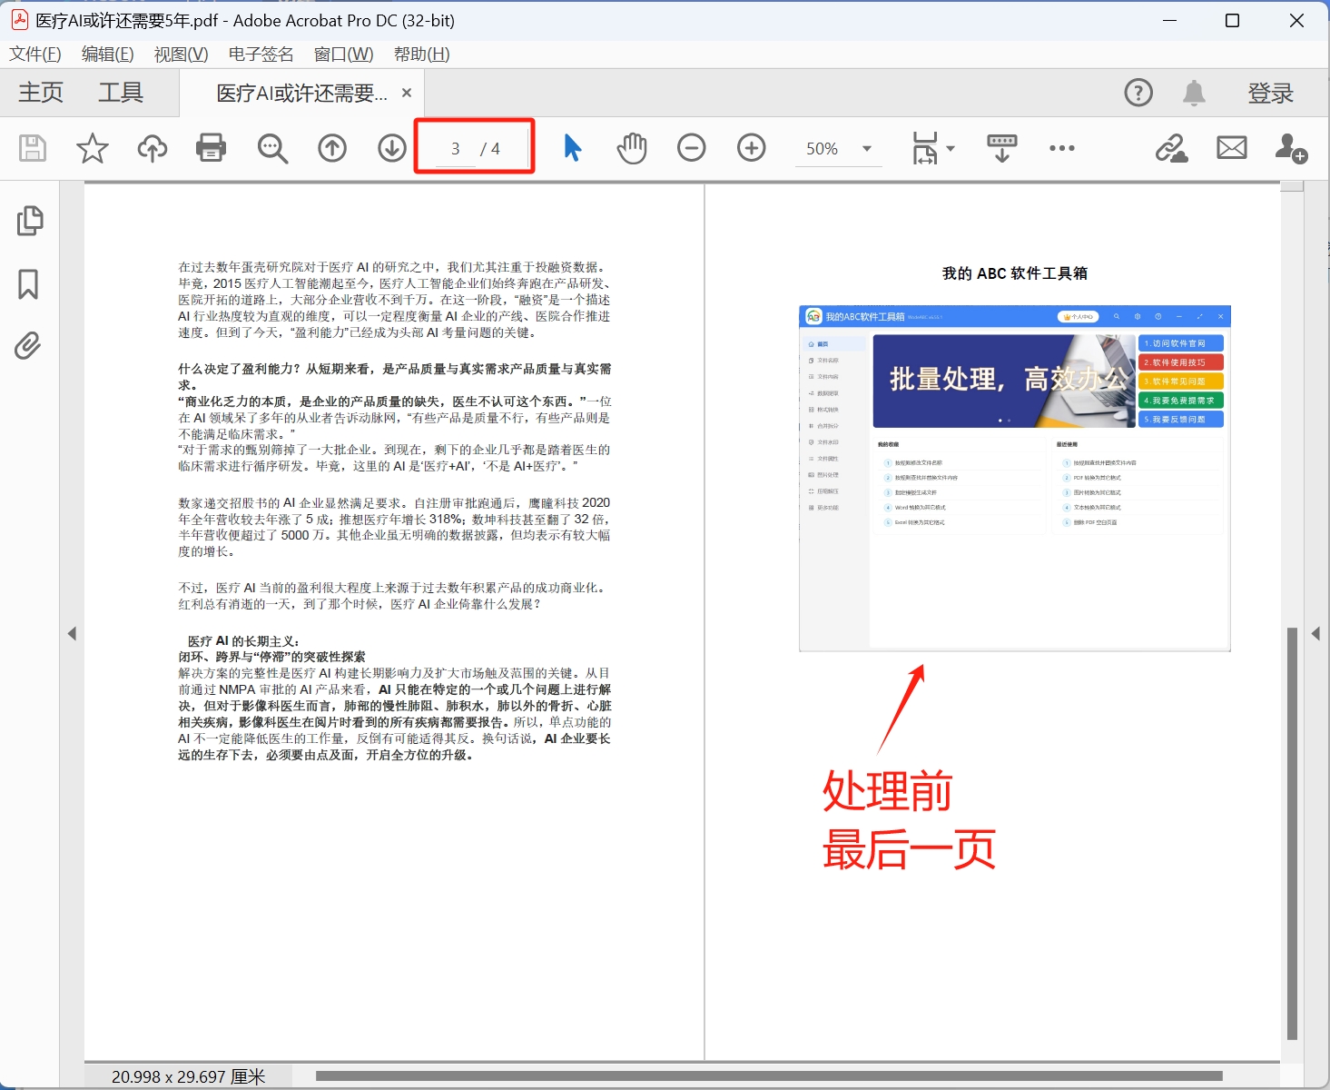Click the 登录 sign-in button
The height and width of the screenshot is (1090, 1330).
click(1270, 93)
